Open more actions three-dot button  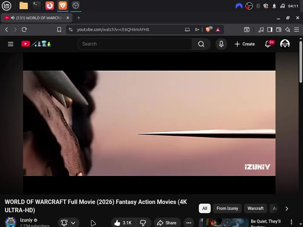tap(189, 223)
